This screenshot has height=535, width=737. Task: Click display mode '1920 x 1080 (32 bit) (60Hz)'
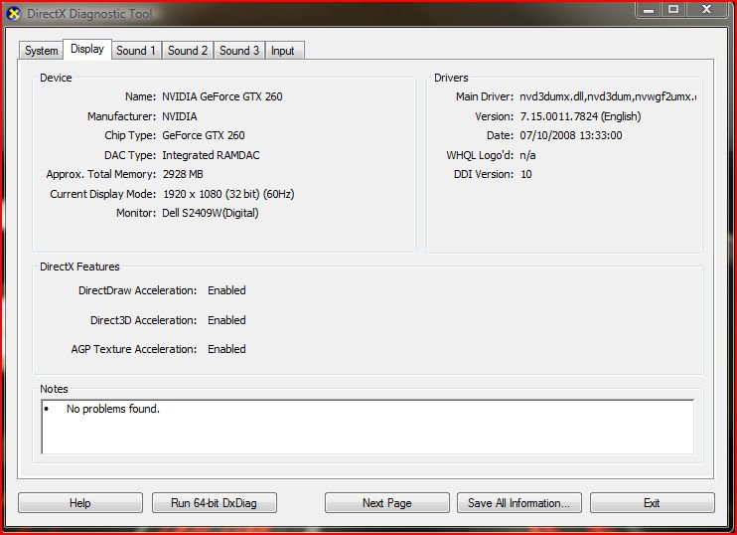[x=228, y=194]
